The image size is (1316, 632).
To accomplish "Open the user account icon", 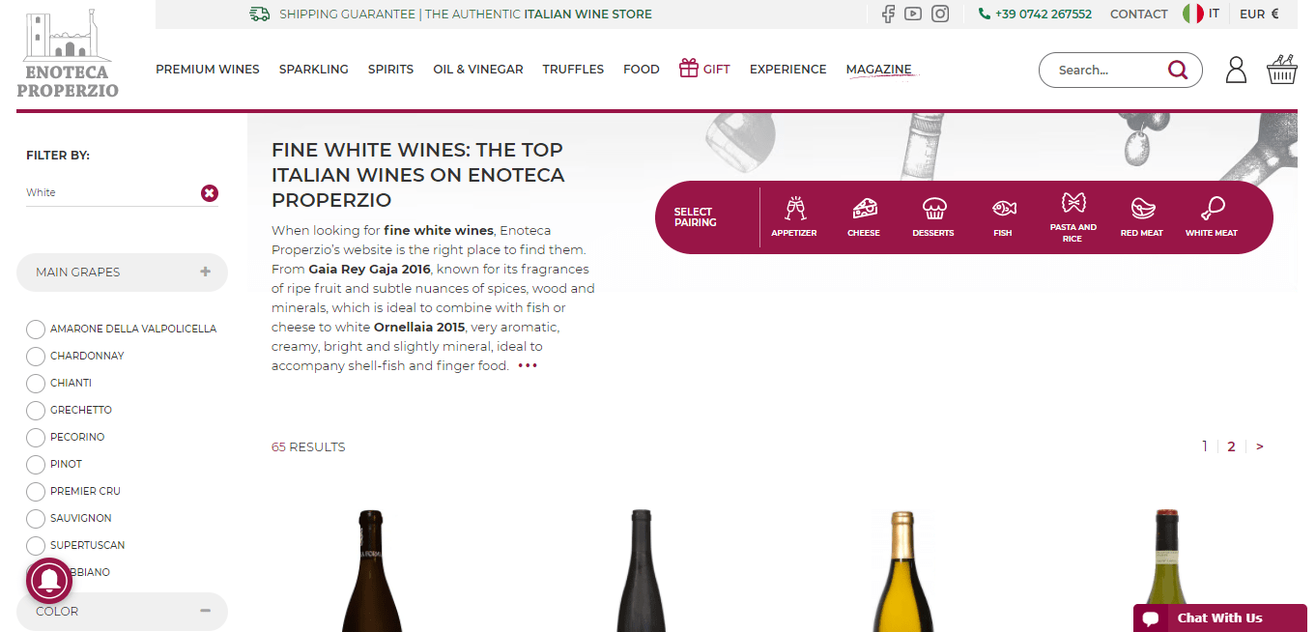I will pos(1236,70).
